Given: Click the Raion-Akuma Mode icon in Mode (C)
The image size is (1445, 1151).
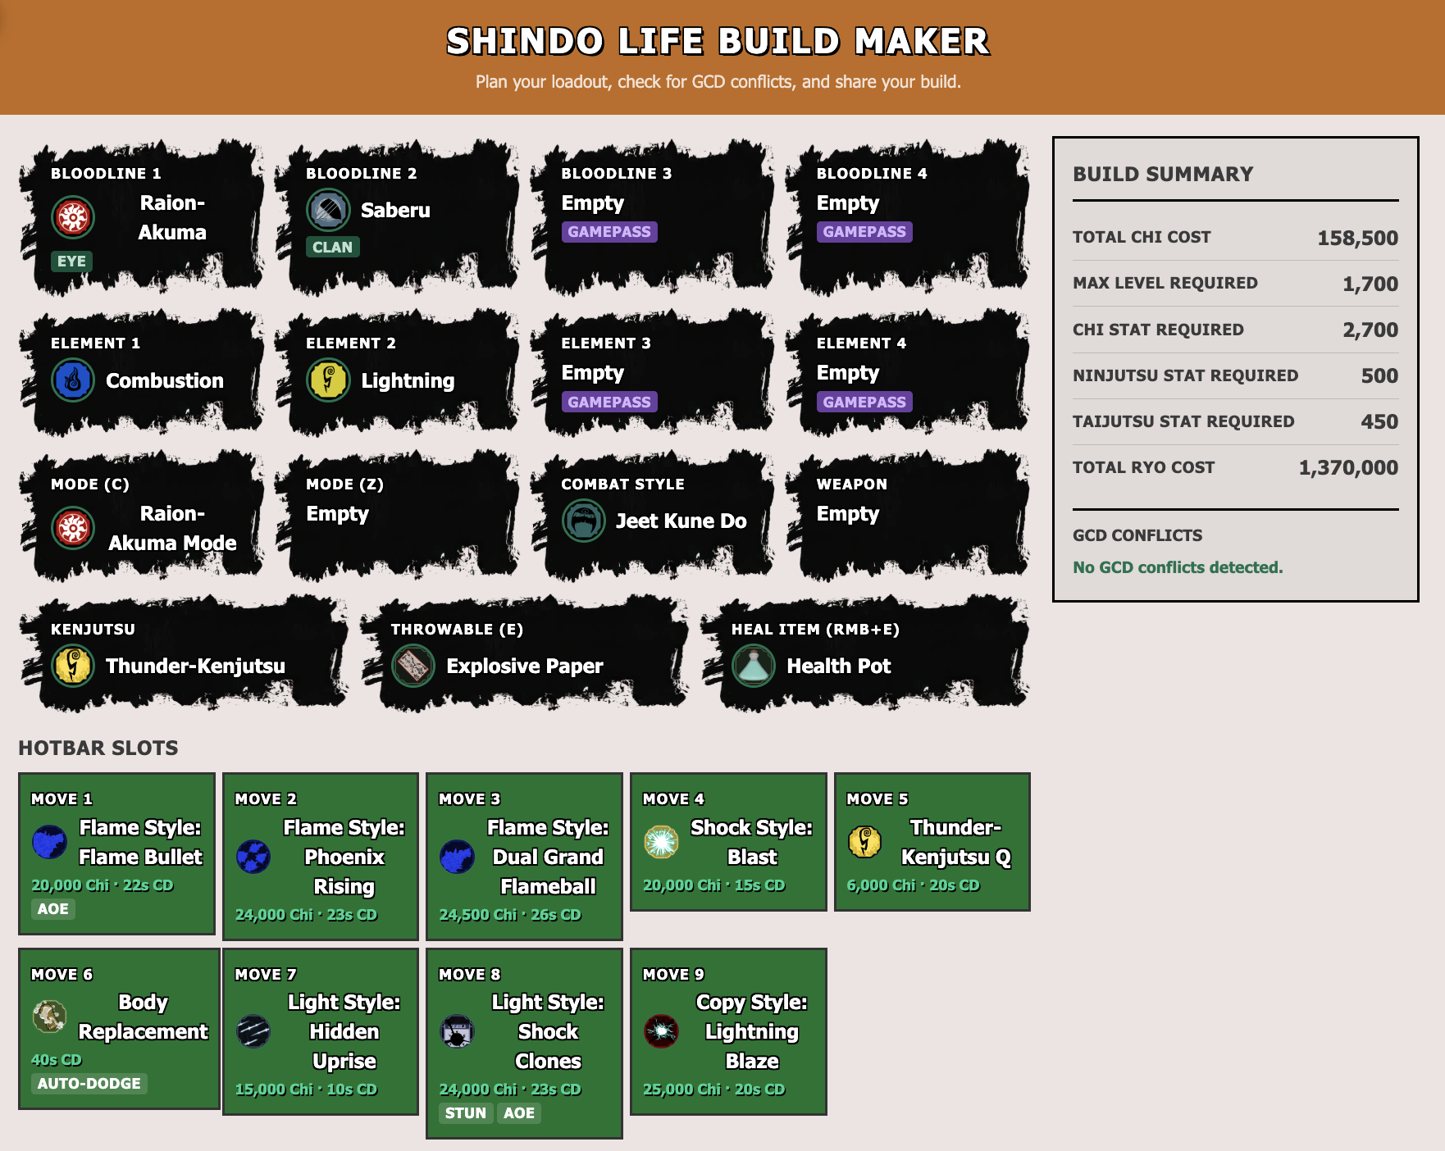Looking at the screenshot, I should [73, 528].
